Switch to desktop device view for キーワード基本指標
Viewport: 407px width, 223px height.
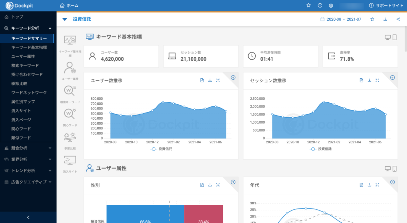(x=388, y=37)
